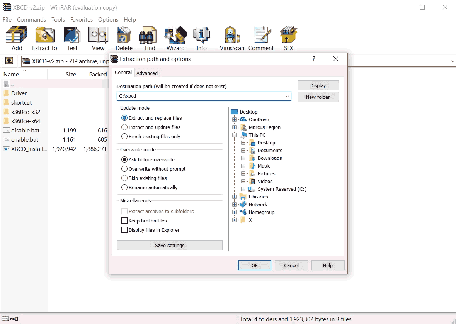Click the Delete toolbar icon
This screenshot has width=456, height=324.
point(124,39)
